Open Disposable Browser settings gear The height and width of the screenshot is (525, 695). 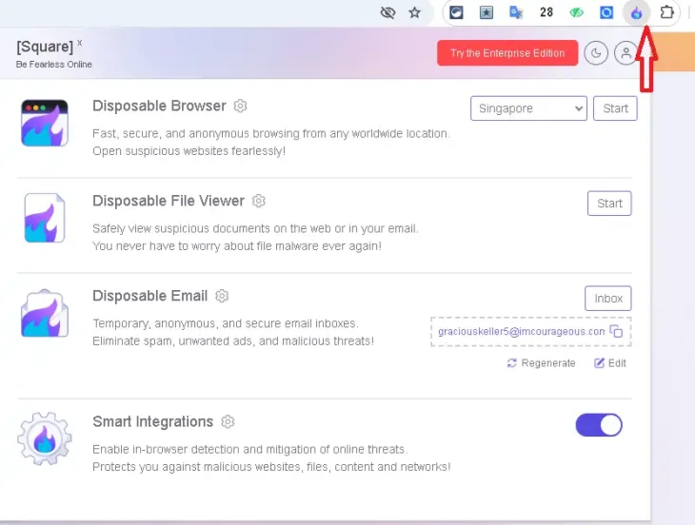click(241, 106)
